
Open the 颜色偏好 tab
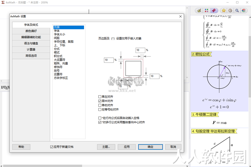(31, 31)
